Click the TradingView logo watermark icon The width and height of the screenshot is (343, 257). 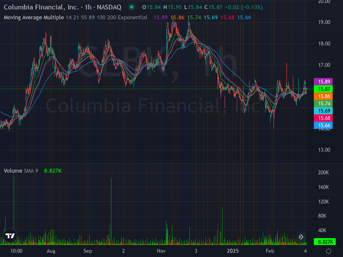9,236
